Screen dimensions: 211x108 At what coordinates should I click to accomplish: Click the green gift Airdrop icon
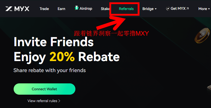click(77, 8)
